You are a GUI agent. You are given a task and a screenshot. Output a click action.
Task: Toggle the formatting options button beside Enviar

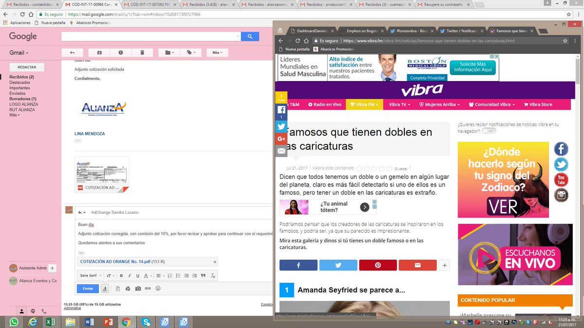[105, 289]
